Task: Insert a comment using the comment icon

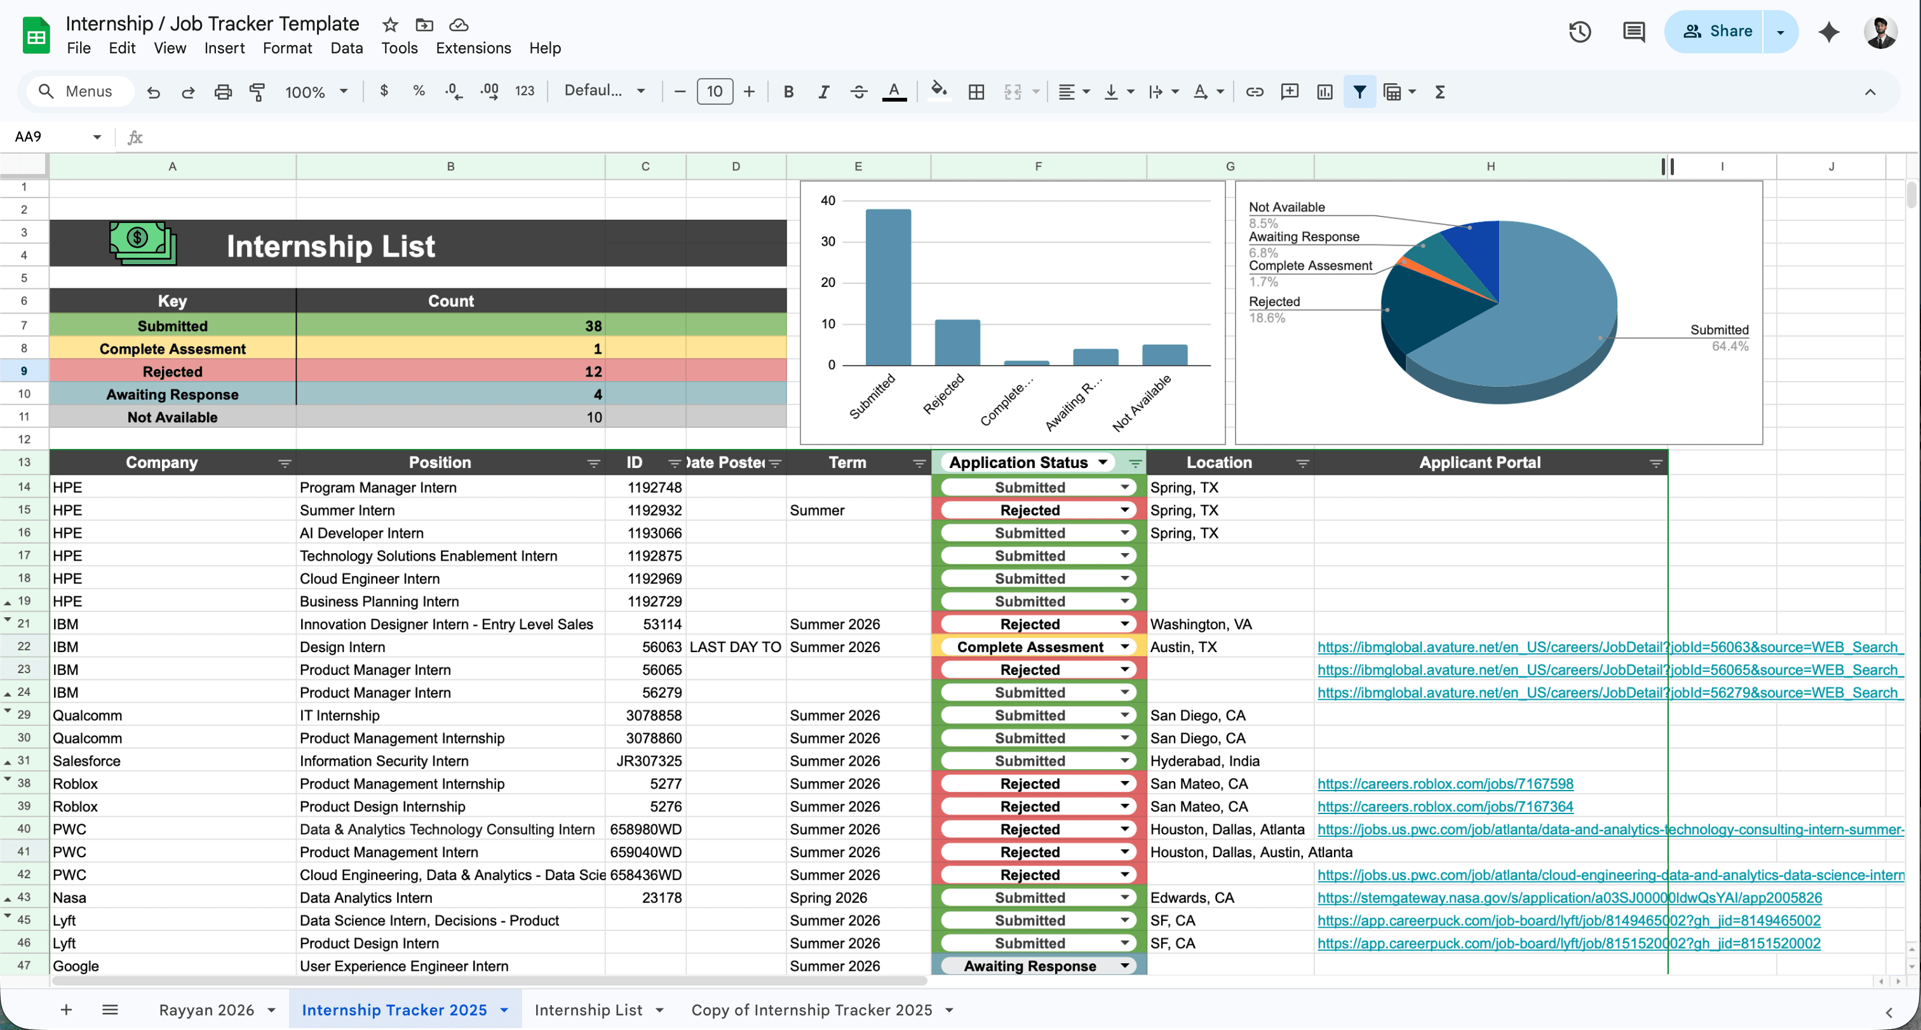Action: 1290,91
